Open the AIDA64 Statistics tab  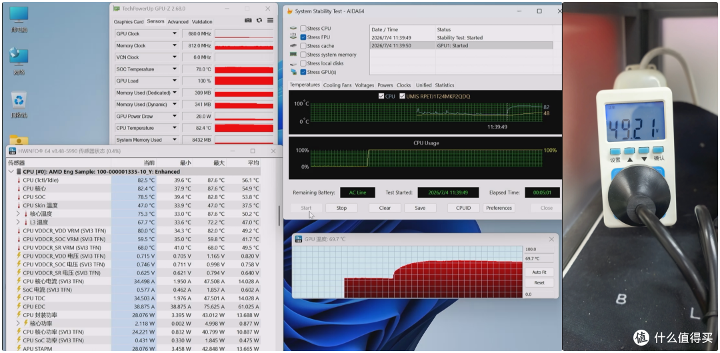pos(445,85)
